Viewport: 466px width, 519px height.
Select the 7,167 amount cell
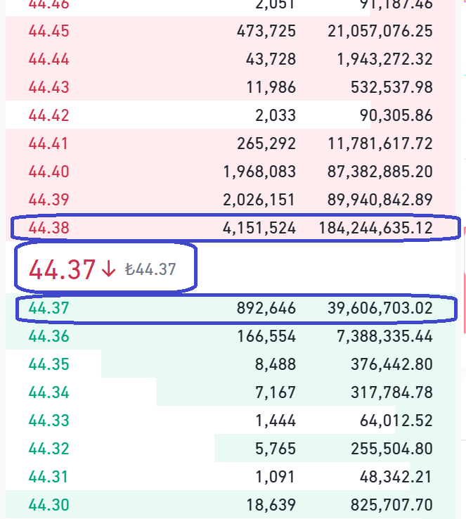tap(275, 392)
